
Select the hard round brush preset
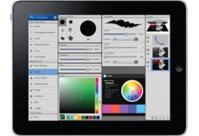pyautogui.click(x=62, y=22)
